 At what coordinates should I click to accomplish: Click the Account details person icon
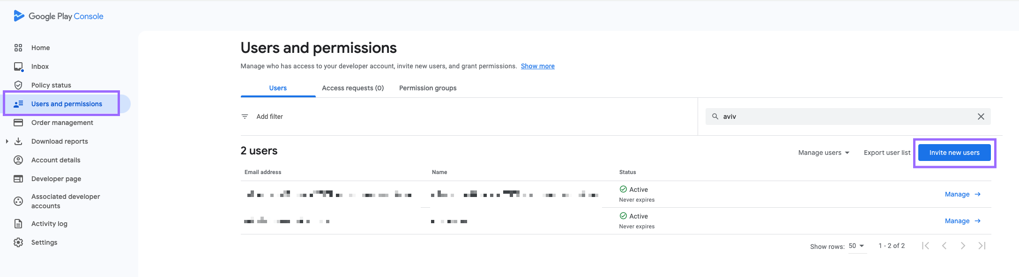[x=18, y=160]
